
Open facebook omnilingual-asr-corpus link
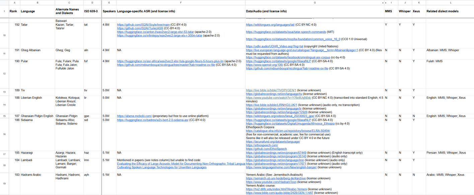click(288, 58)
